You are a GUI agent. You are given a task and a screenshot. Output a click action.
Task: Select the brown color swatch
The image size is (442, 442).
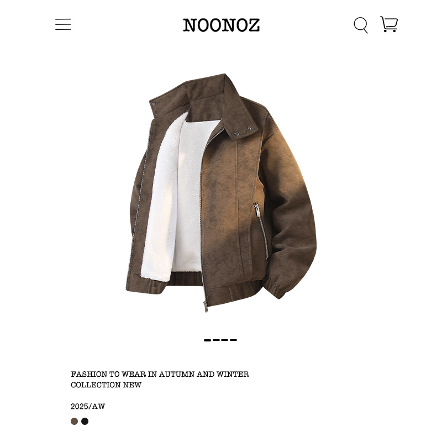(74, 421)
